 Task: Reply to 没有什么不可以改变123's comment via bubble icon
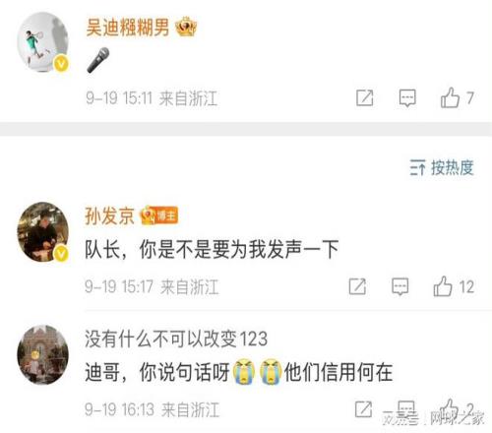pyautogui.click(x=406, y=408)
